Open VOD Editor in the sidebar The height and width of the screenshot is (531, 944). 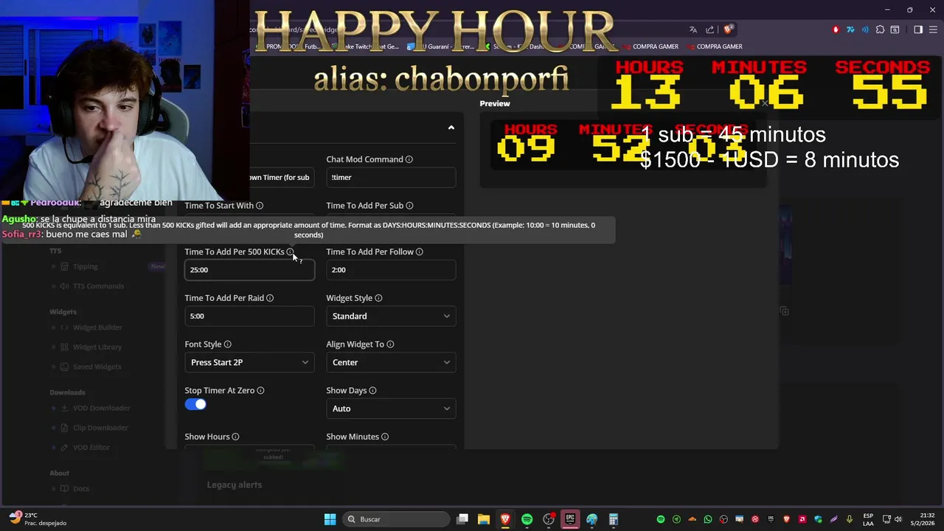pyautogui.click(x=91, y=448)
